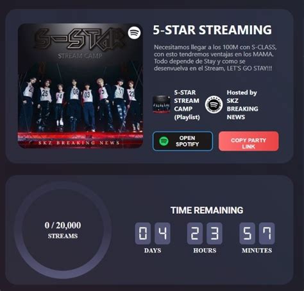Screen dimensions: 304x291
Task: Click Hosted by SKZ BREAKING NEWS text
Action: click(x=242, y=105)
